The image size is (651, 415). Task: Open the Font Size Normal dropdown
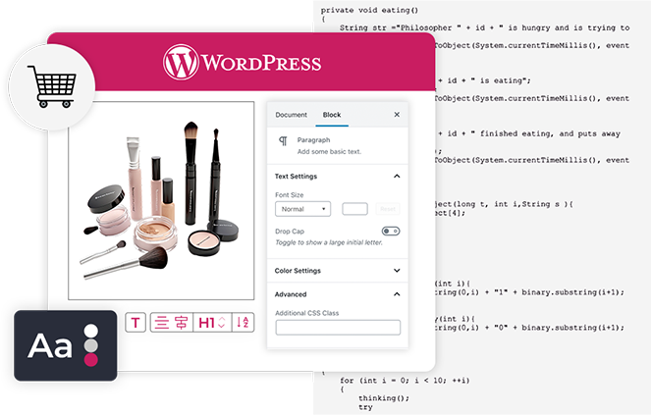302,209
